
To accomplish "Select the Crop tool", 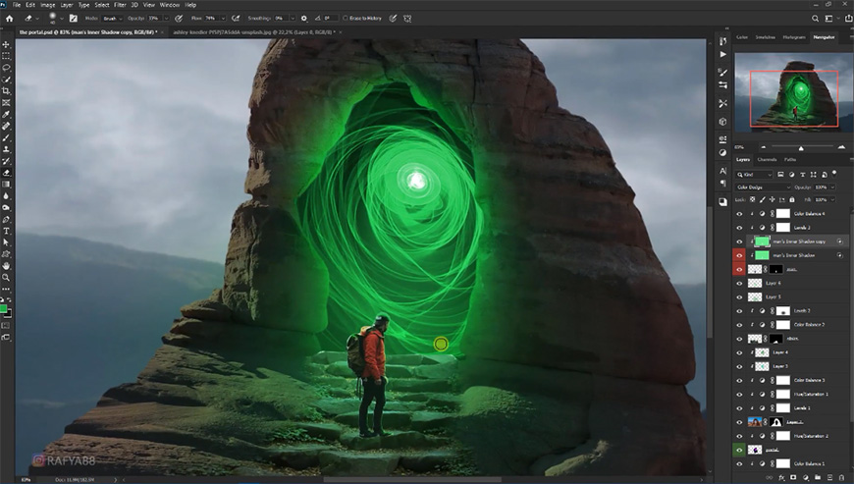I will tap(6, 91).
